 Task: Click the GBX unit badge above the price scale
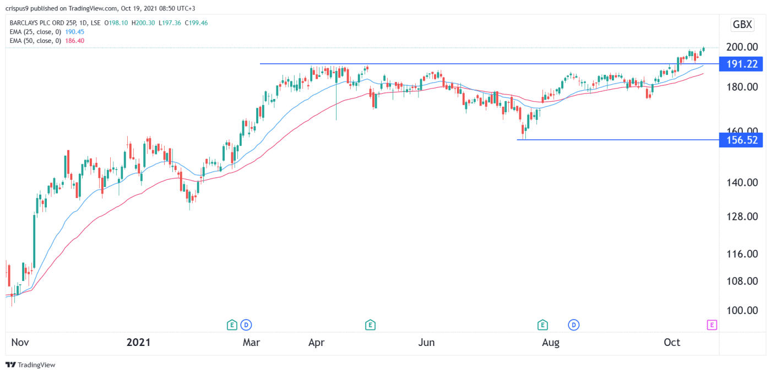(742, 24)
